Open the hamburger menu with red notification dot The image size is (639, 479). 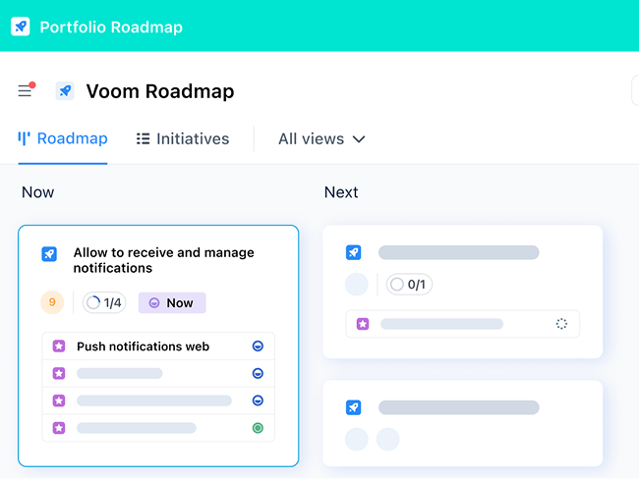click(x=27, y=89)
